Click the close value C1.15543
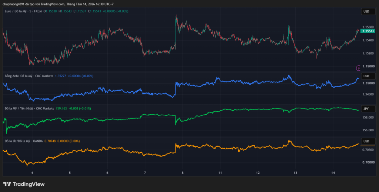This screenshot has height=192, width=379. tap(94, 11)
